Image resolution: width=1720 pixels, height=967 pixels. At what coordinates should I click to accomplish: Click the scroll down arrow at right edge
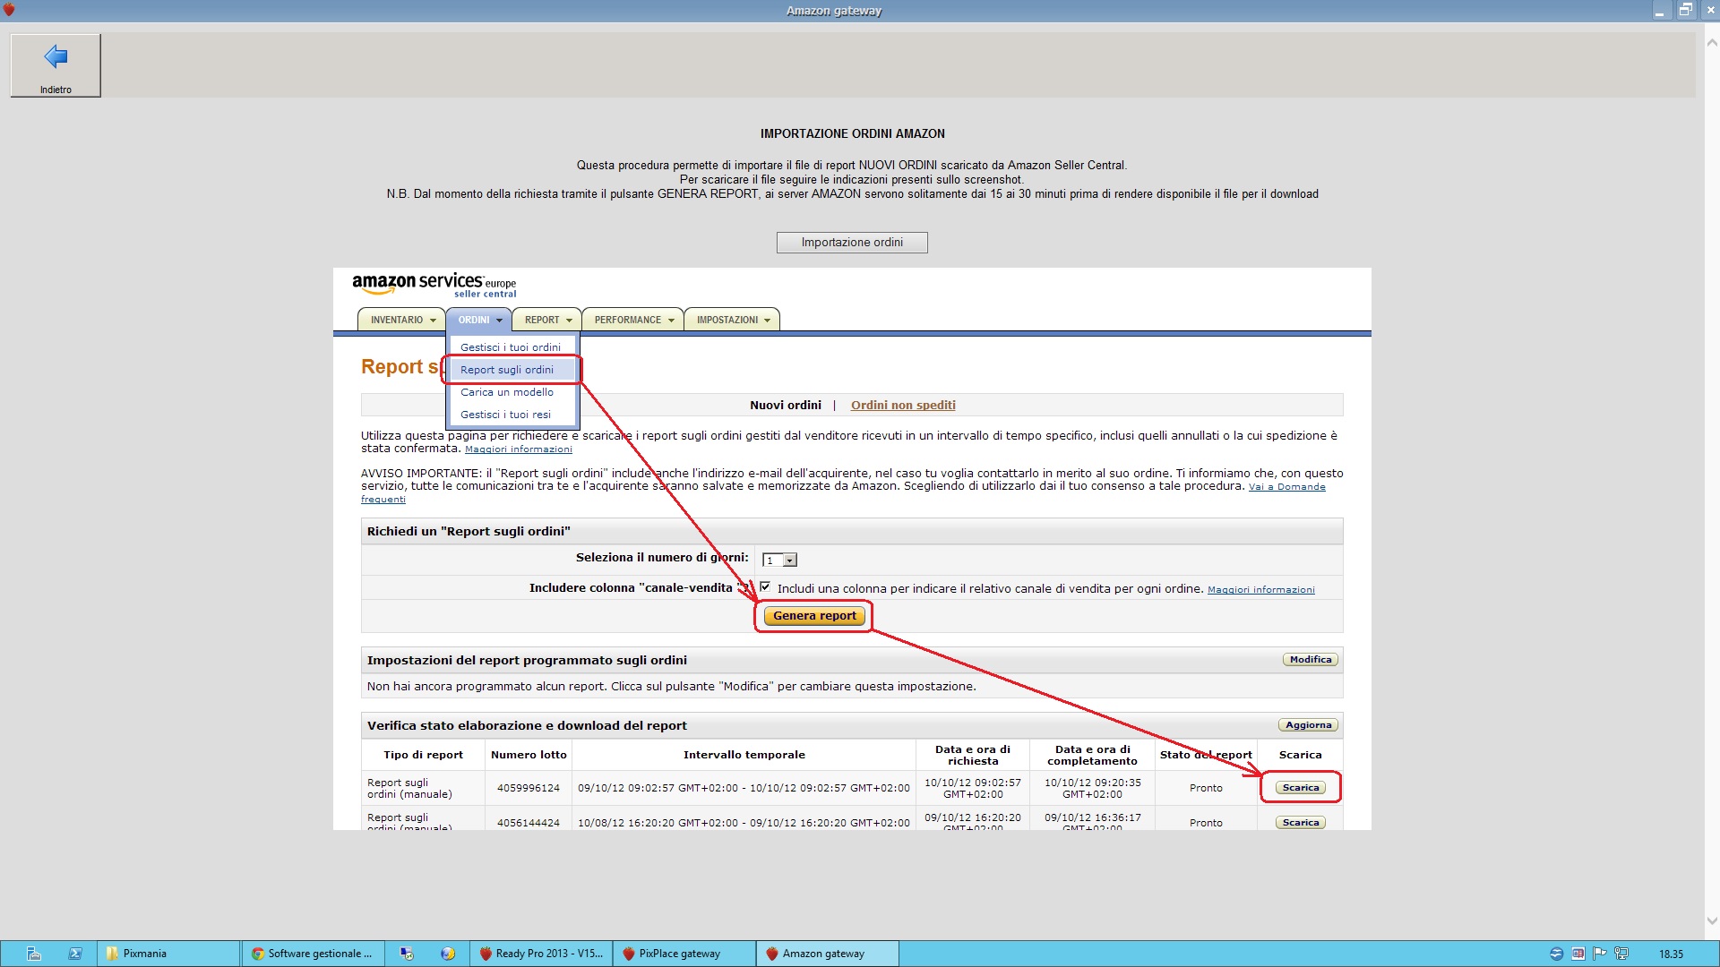[1712, 920]
